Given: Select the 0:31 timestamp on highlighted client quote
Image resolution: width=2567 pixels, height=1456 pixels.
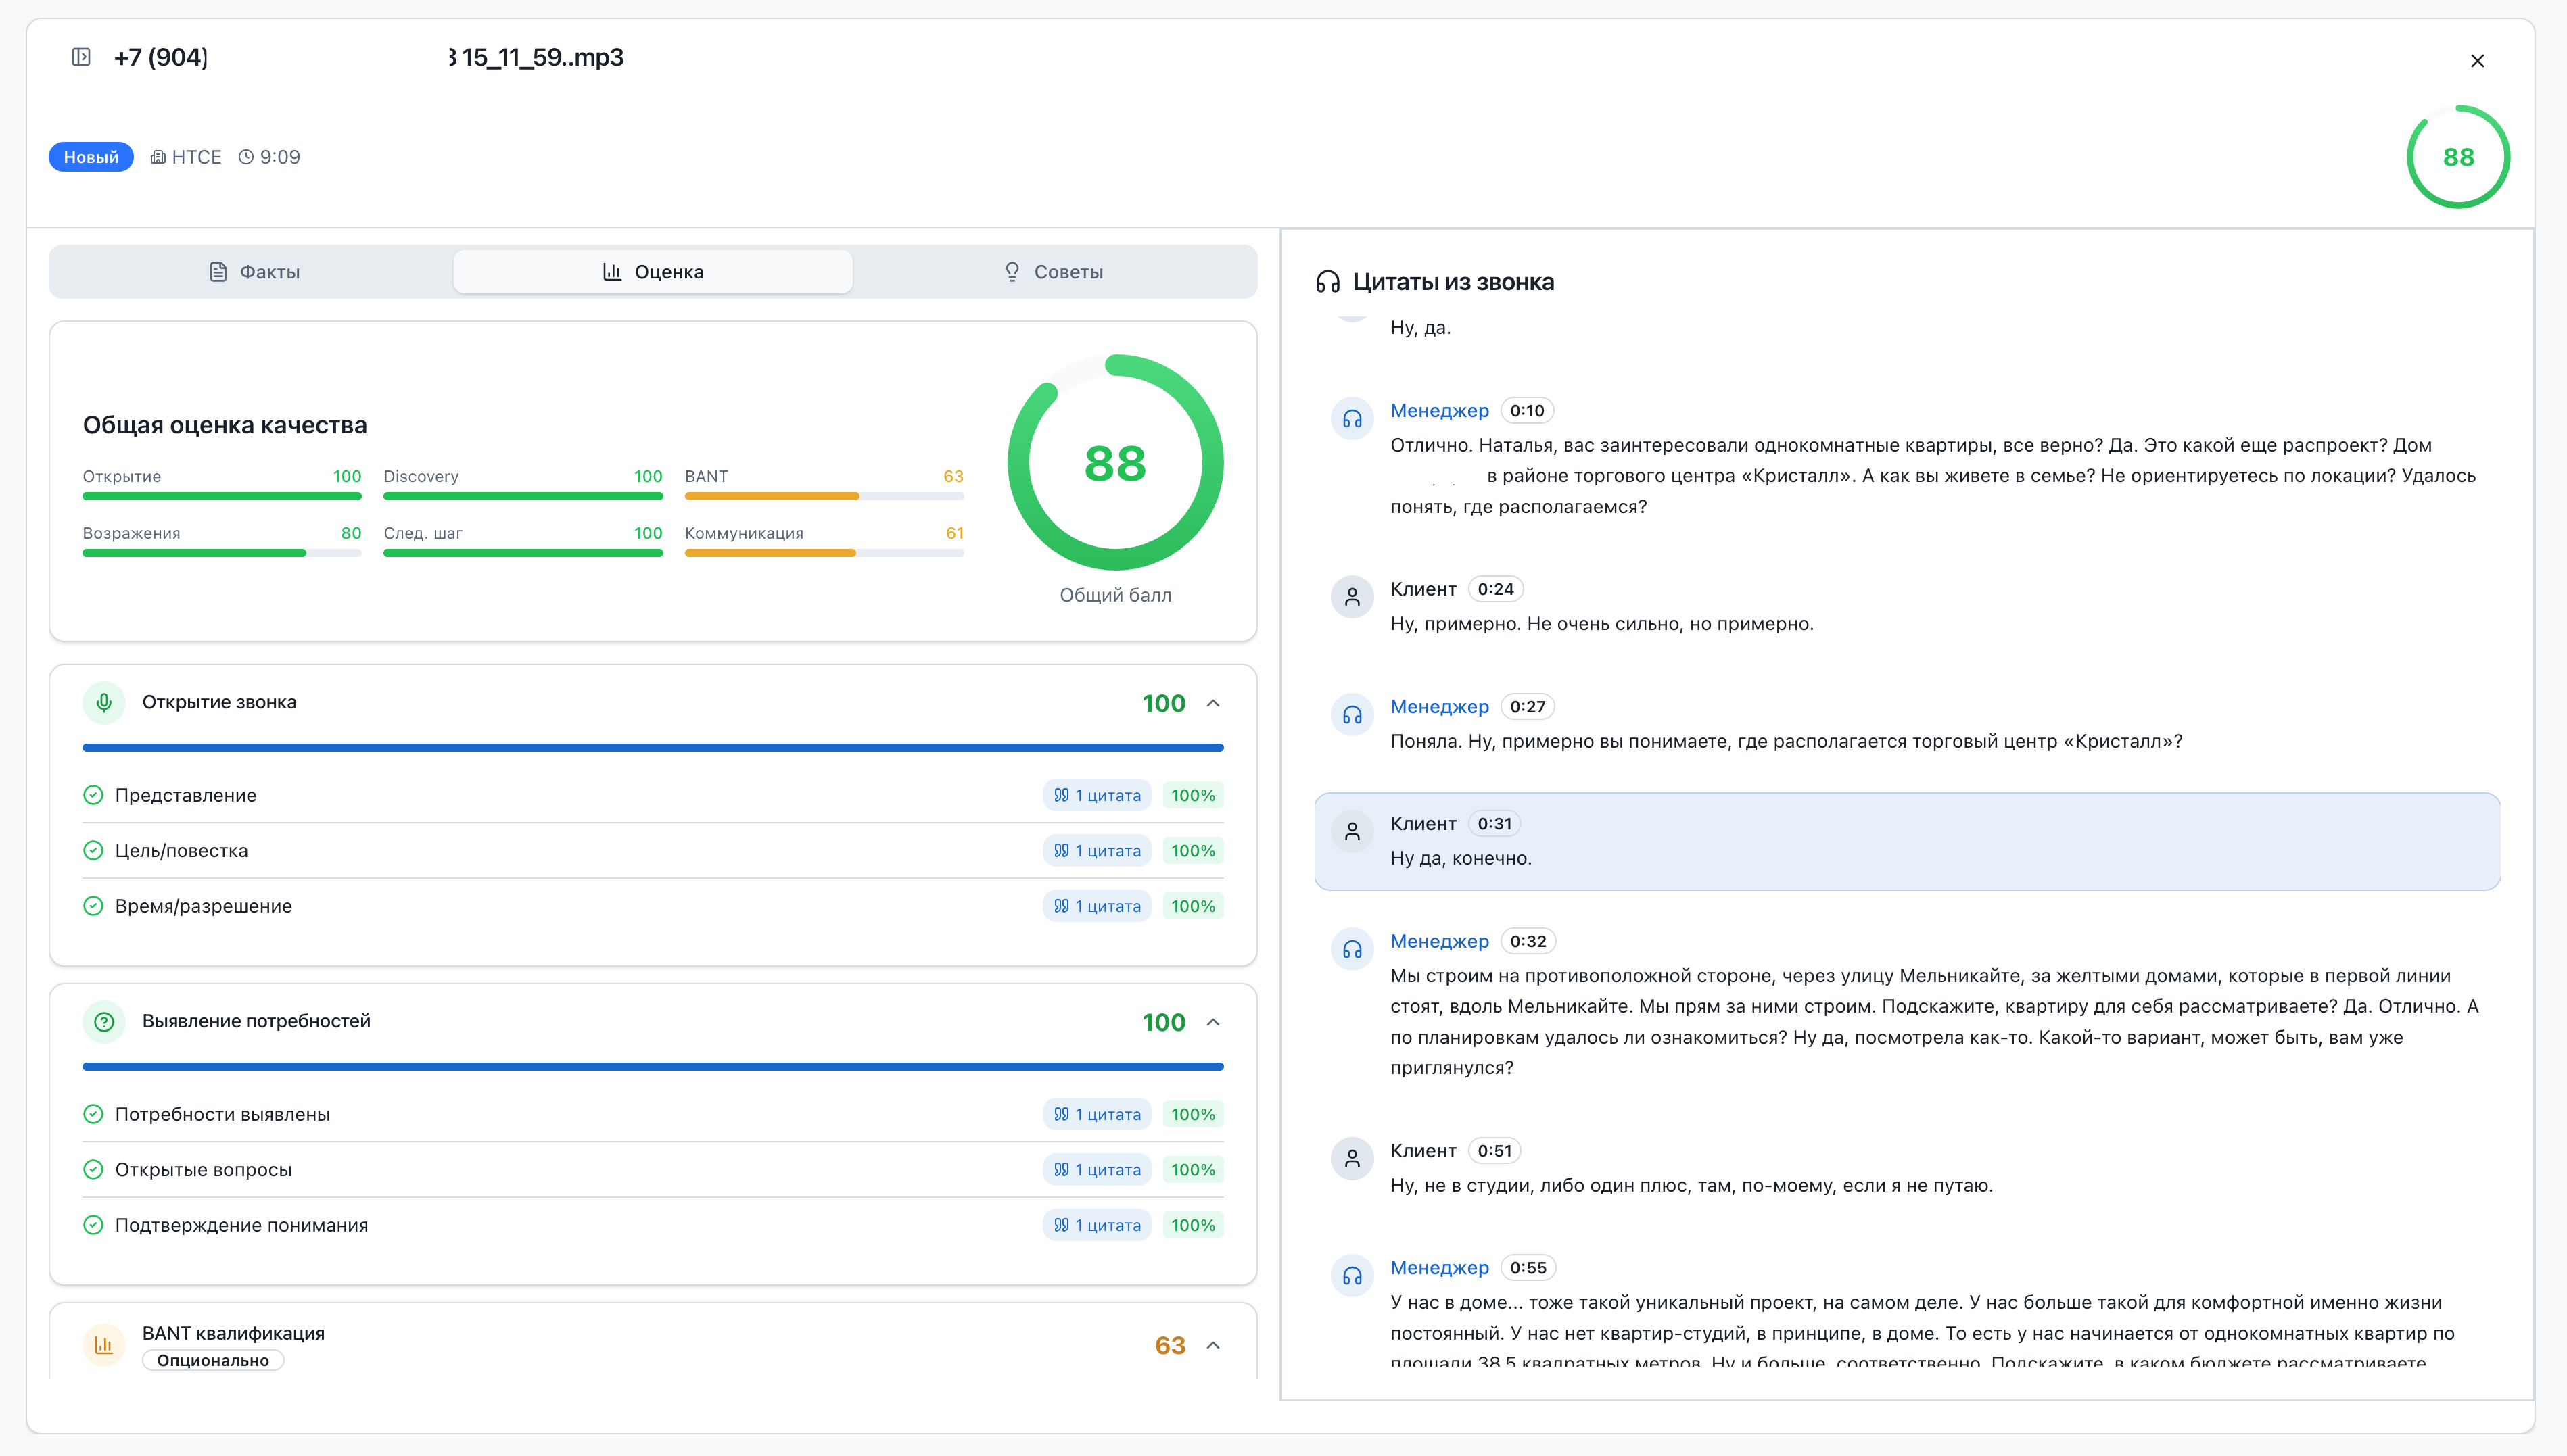Looking at the screenshot, I should (x=1494, y=824).
